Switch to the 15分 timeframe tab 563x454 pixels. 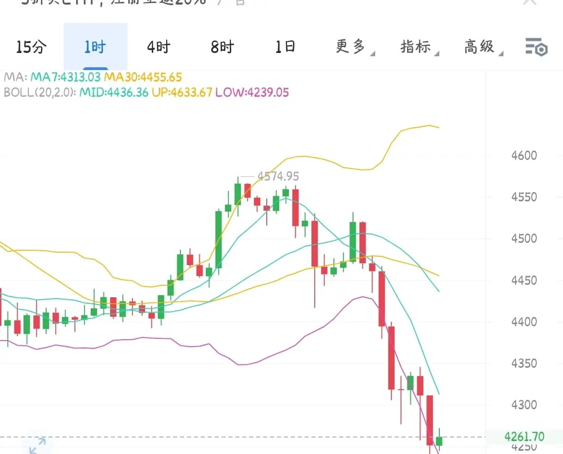pos(31,47)
